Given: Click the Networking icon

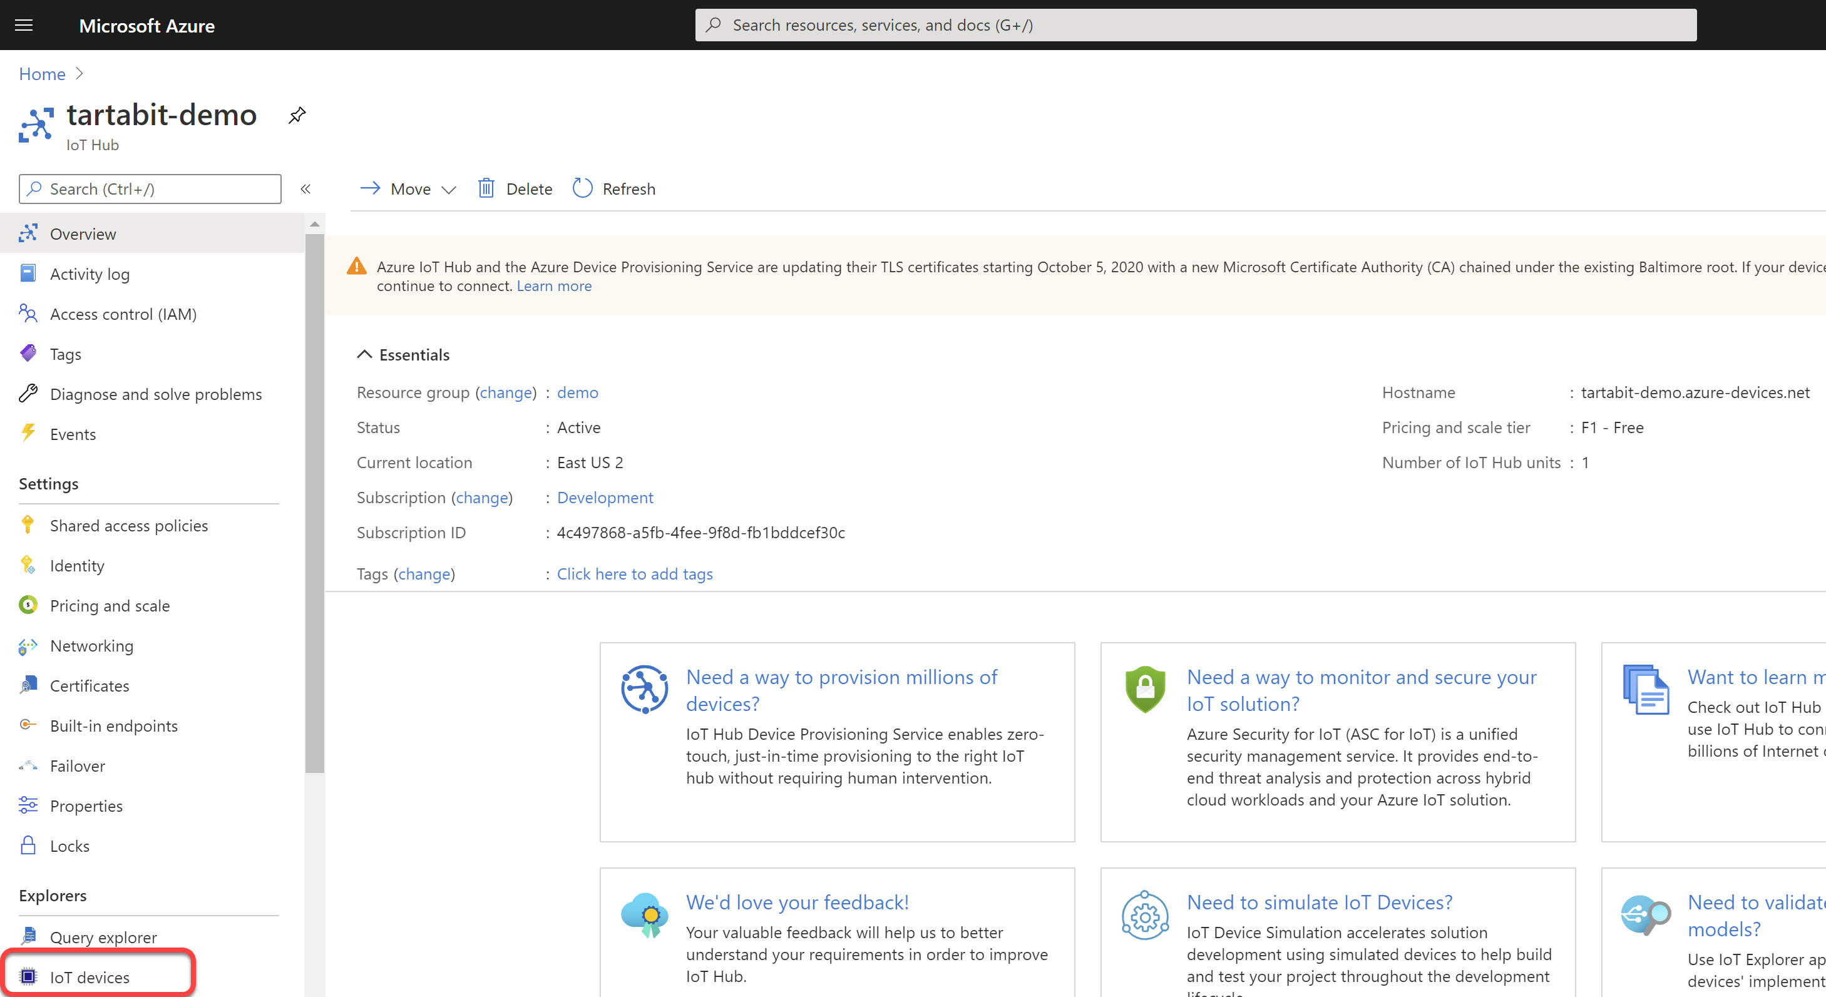Looking at the screenshot, I should (x=28, y=645).
